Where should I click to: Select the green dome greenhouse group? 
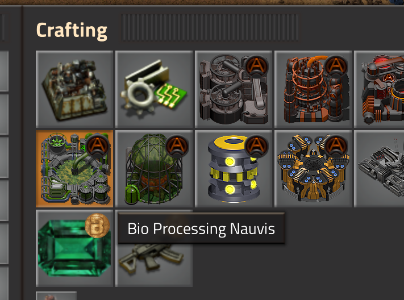pyautogui.click(x=154, y=169)
